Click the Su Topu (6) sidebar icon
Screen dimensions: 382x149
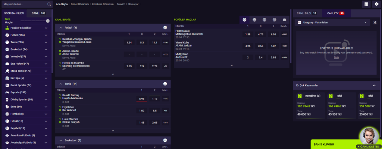7,78
